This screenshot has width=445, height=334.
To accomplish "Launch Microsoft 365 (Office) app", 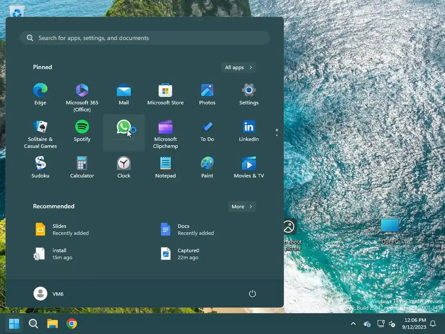I will coord(82,97).
